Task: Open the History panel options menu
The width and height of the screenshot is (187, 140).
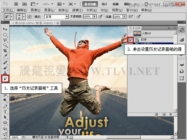Action: (x=175, y=28)
